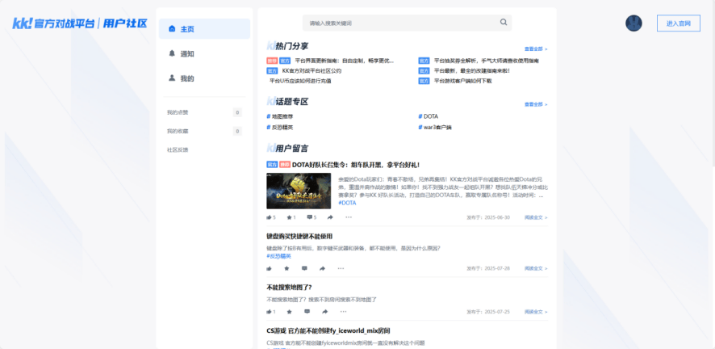Favorite the 不能搜索地图了? post

(289, 312)
